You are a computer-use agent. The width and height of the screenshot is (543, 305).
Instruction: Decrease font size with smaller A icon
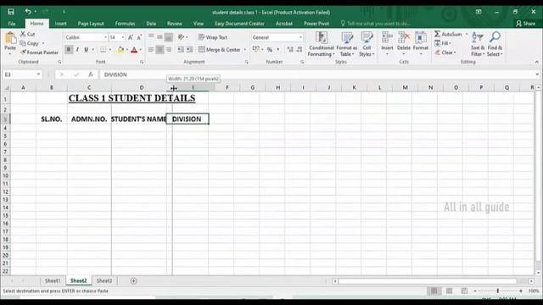tap(139, 37)
